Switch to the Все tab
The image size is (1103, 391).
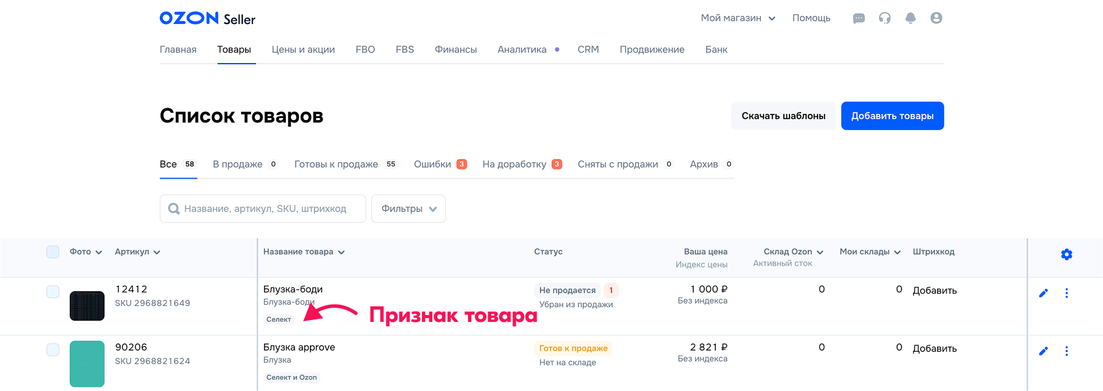point(178,164)
